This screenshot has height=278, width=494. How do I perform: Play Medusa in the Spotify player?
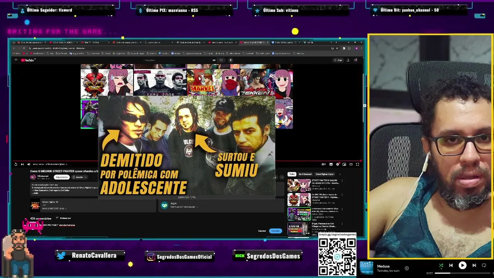(x=462, y=265)
